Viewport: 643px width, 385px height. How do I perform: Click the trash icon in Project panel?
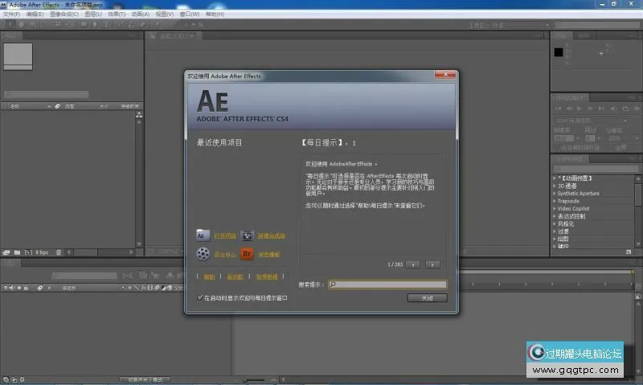click(x=59, y=252)
